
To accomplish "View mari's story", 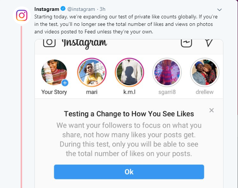I will coord(92,72).
